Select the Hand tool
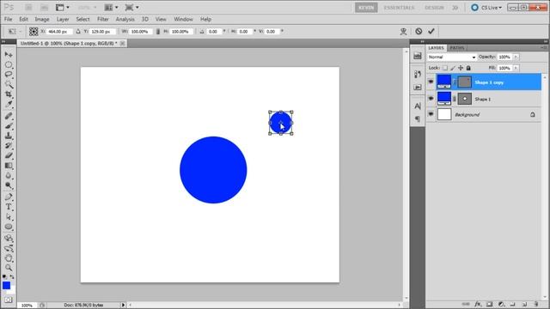The image size is (550, 309). 9,258
